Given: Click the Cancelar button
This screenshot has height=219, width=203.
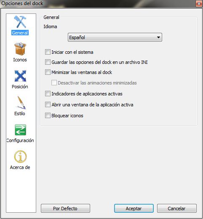Looking at the screenshot, I should [177, 208].
